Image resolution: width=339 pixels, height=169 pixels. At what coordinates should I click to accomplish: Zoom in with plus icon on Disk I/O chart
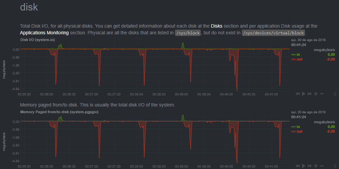pyautogui.click(x=316, y=94)
